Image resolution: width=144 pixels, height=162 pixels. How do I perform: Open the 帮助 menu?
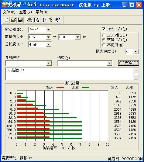[x=42, y=12]
